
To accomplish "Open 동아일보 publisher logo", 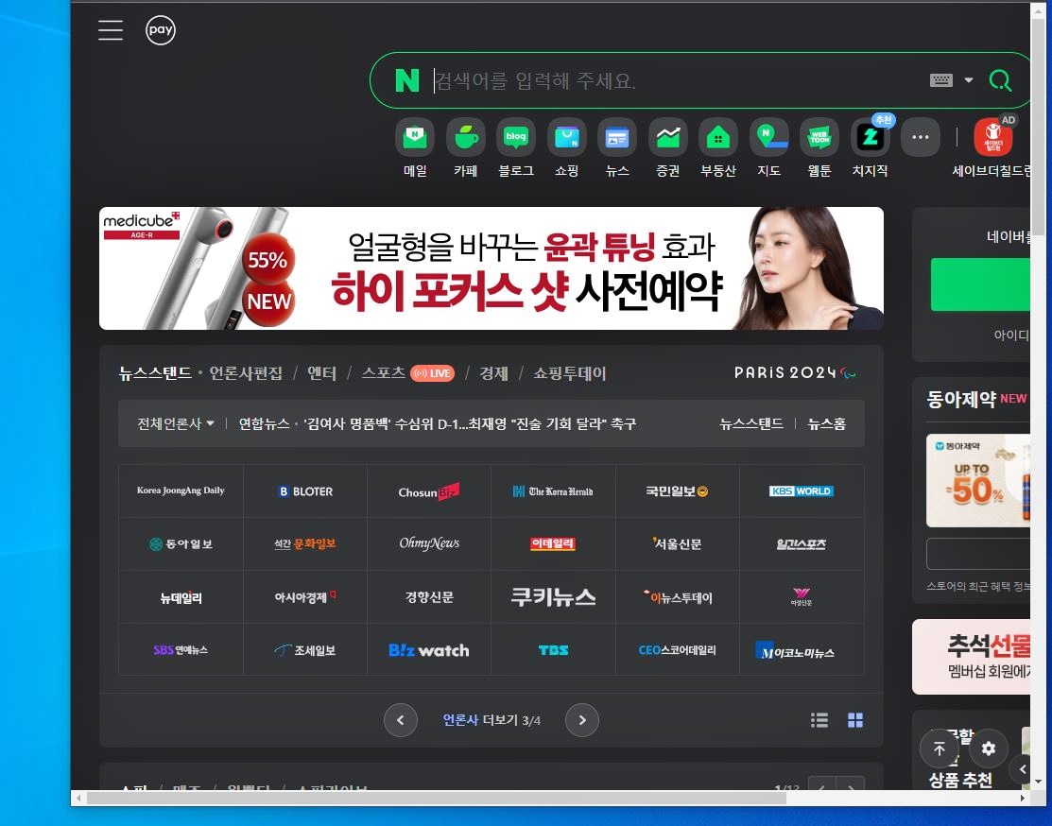I will (x=181, y=544).
